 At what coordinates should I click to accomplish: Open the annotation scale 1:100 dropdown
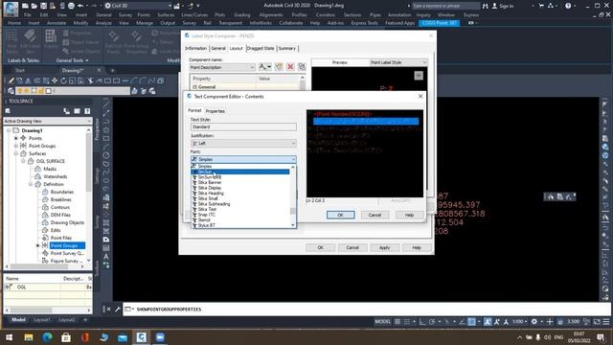[519, 322]
